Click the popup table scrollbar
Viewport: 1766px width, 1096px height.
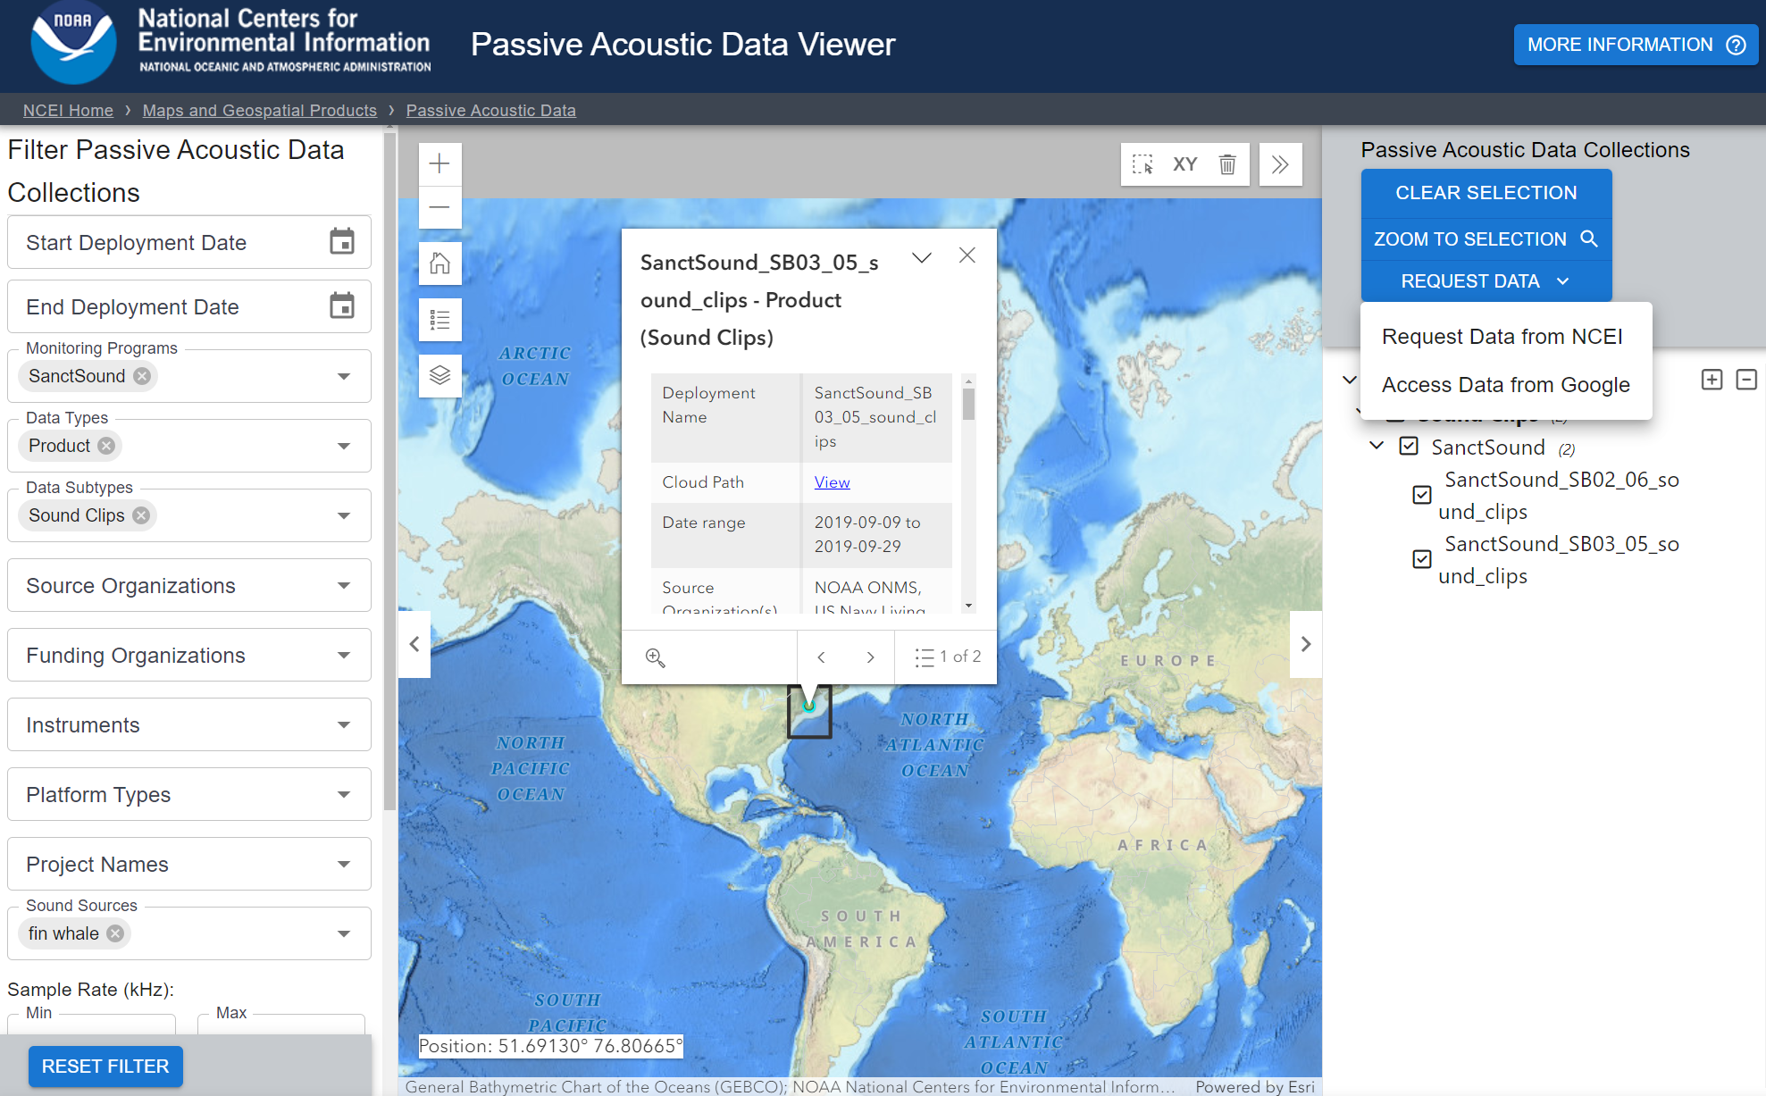tap(968, 405)
